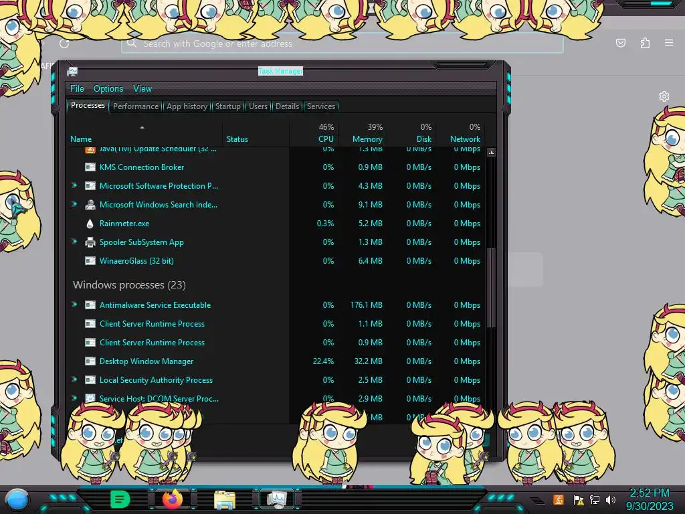Click Task Manager title bar icon
This screenshot has height=514, width=685.
point(72,72)
